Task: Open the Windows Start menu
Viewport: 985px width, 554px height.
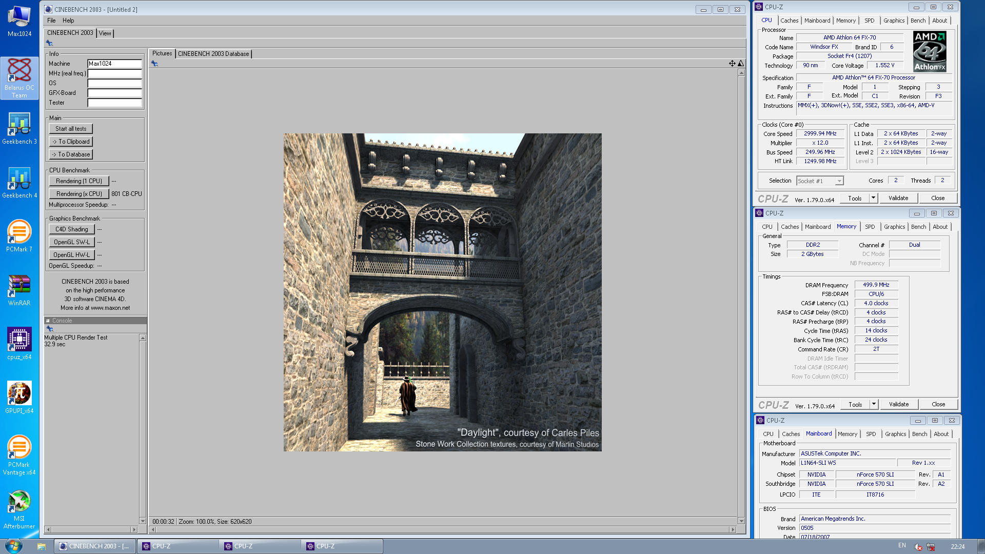Action: pos(13,546)
